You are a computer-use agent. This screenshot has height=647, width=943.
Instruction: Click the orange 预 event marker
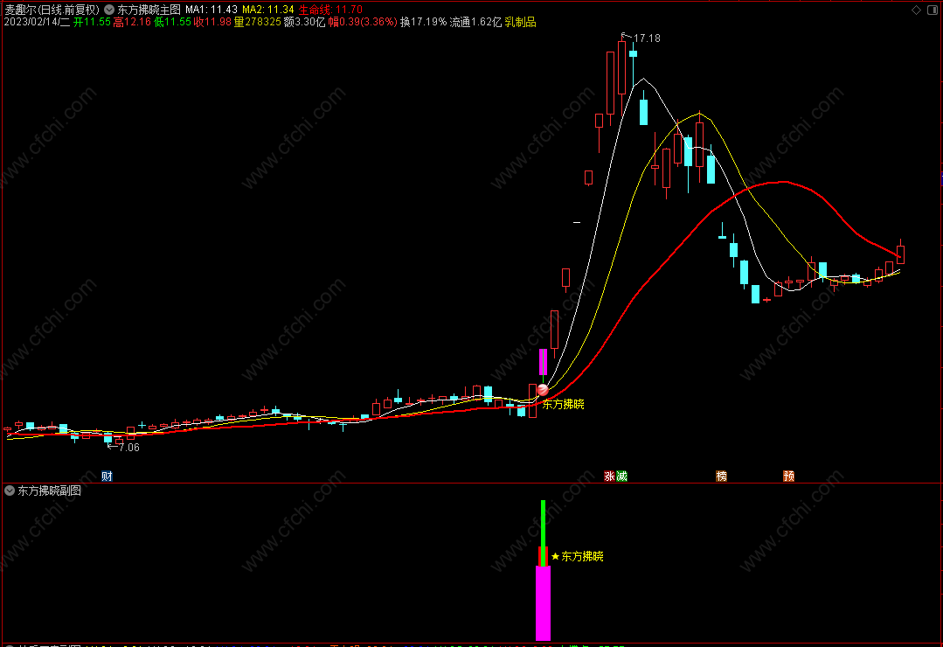pos(789,477)
